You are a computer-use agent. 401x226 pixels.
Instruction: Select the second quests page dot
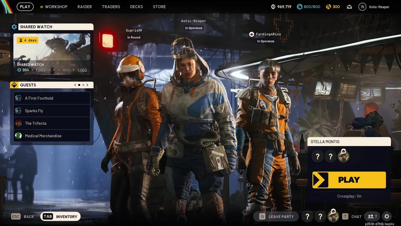pos(83,85)
